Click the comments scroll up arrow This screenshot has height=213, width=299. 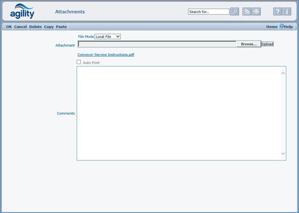[x=283, y=73]
